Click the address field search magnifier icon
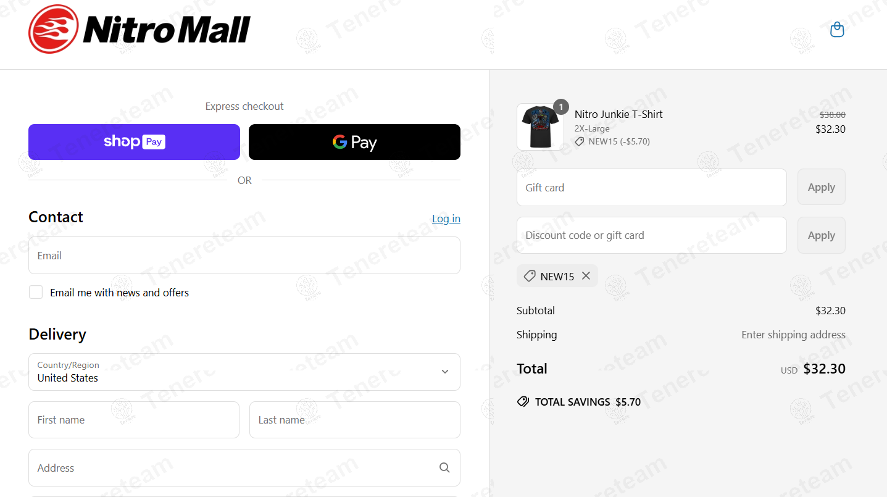This screenshot has height=497, width=887. coord(444,468)
